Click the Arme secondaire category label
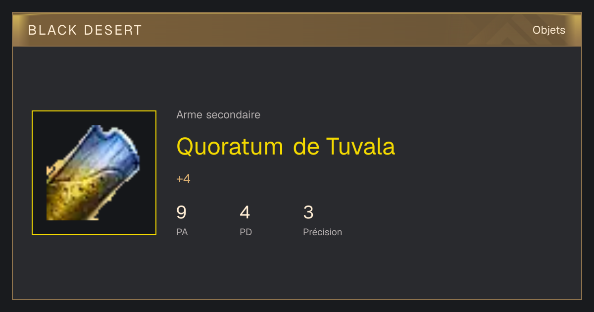594x312 pixels. (218, 115)
